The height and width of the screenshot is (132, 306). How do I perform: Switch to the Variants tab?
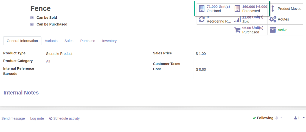click(x=51, y=41)
